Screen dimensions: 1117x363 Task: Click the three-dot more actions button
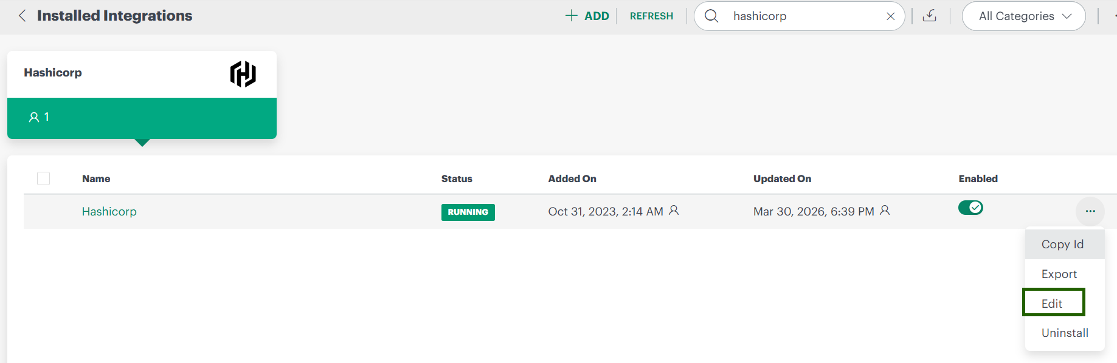(1090, 211)
